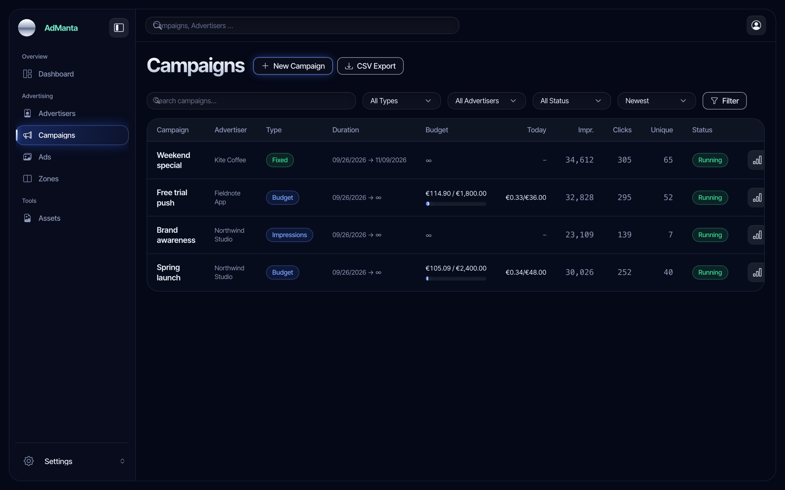Image resolution: width=785 pixels, height=490 pixels.
Task: Click the Impr. column header
Action: coord(585,130)
